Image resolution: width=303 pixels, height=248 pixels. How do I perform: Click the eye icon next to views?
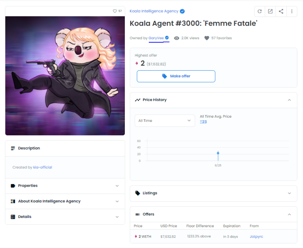176,38
